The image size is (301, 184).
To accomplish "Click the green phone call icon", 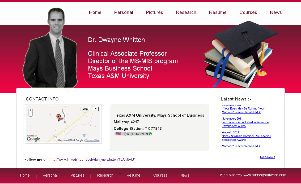I will click(150, 134).
